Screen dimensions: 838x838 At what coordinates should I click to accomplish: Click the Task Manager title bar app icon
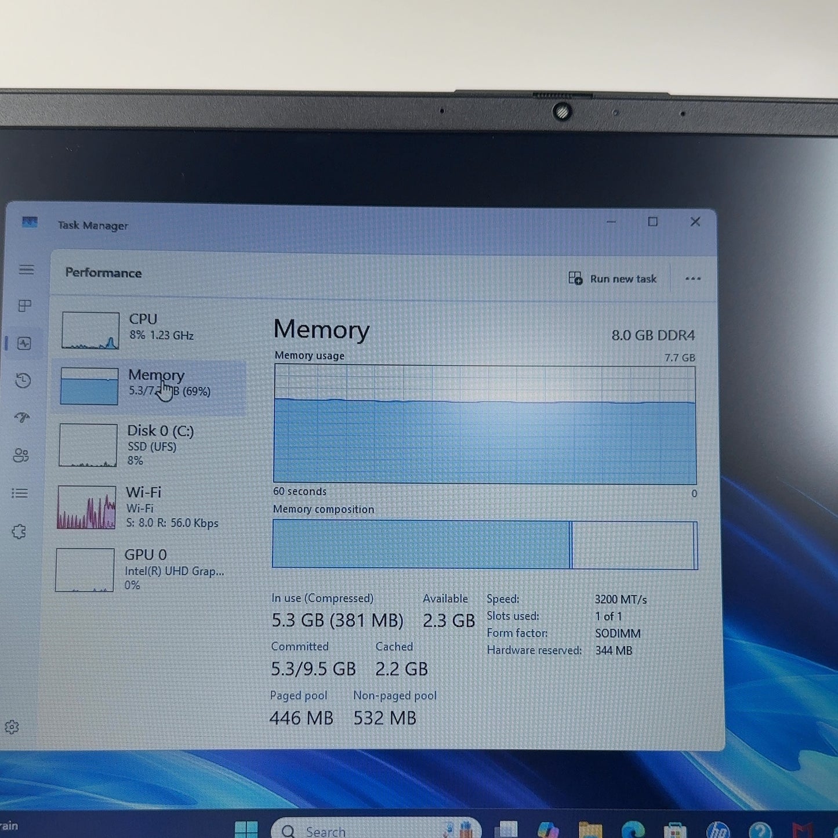(x=30, y=222)
